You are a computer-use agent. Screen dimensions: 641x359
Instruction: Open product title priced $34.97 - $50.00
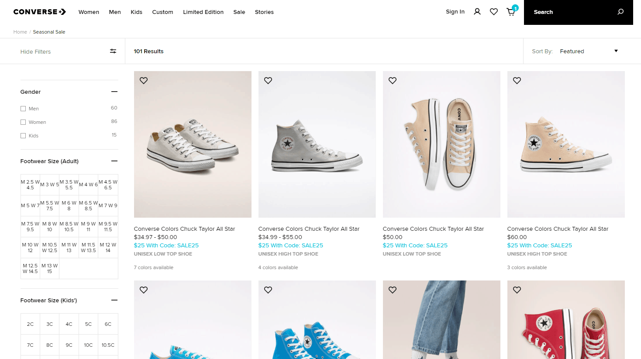[x=184, y=229]
